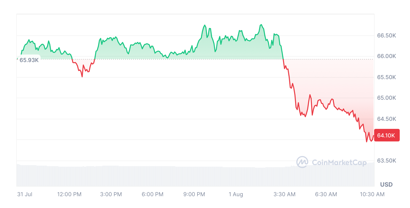The width and height of the screenshot is (410, 208).
Task: Click the USD currency label
Action: point(386,185)
